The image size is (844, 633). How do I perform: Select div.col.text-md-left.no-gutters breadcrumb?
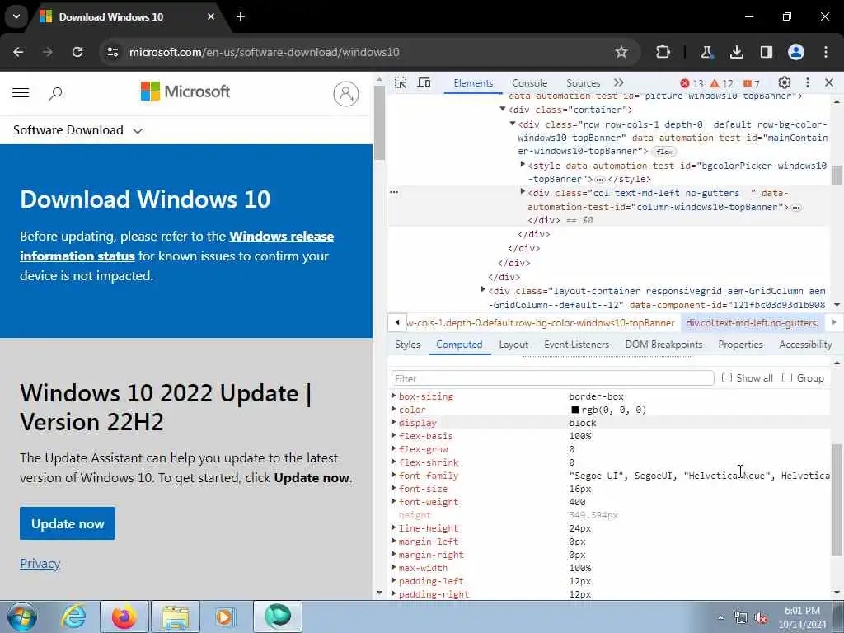click(752, 323)
